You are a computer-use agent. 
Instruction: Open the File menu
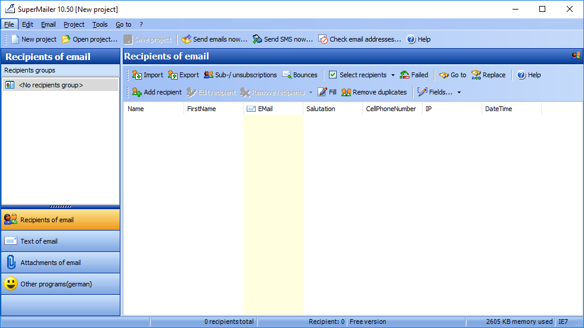click(10, 24)
